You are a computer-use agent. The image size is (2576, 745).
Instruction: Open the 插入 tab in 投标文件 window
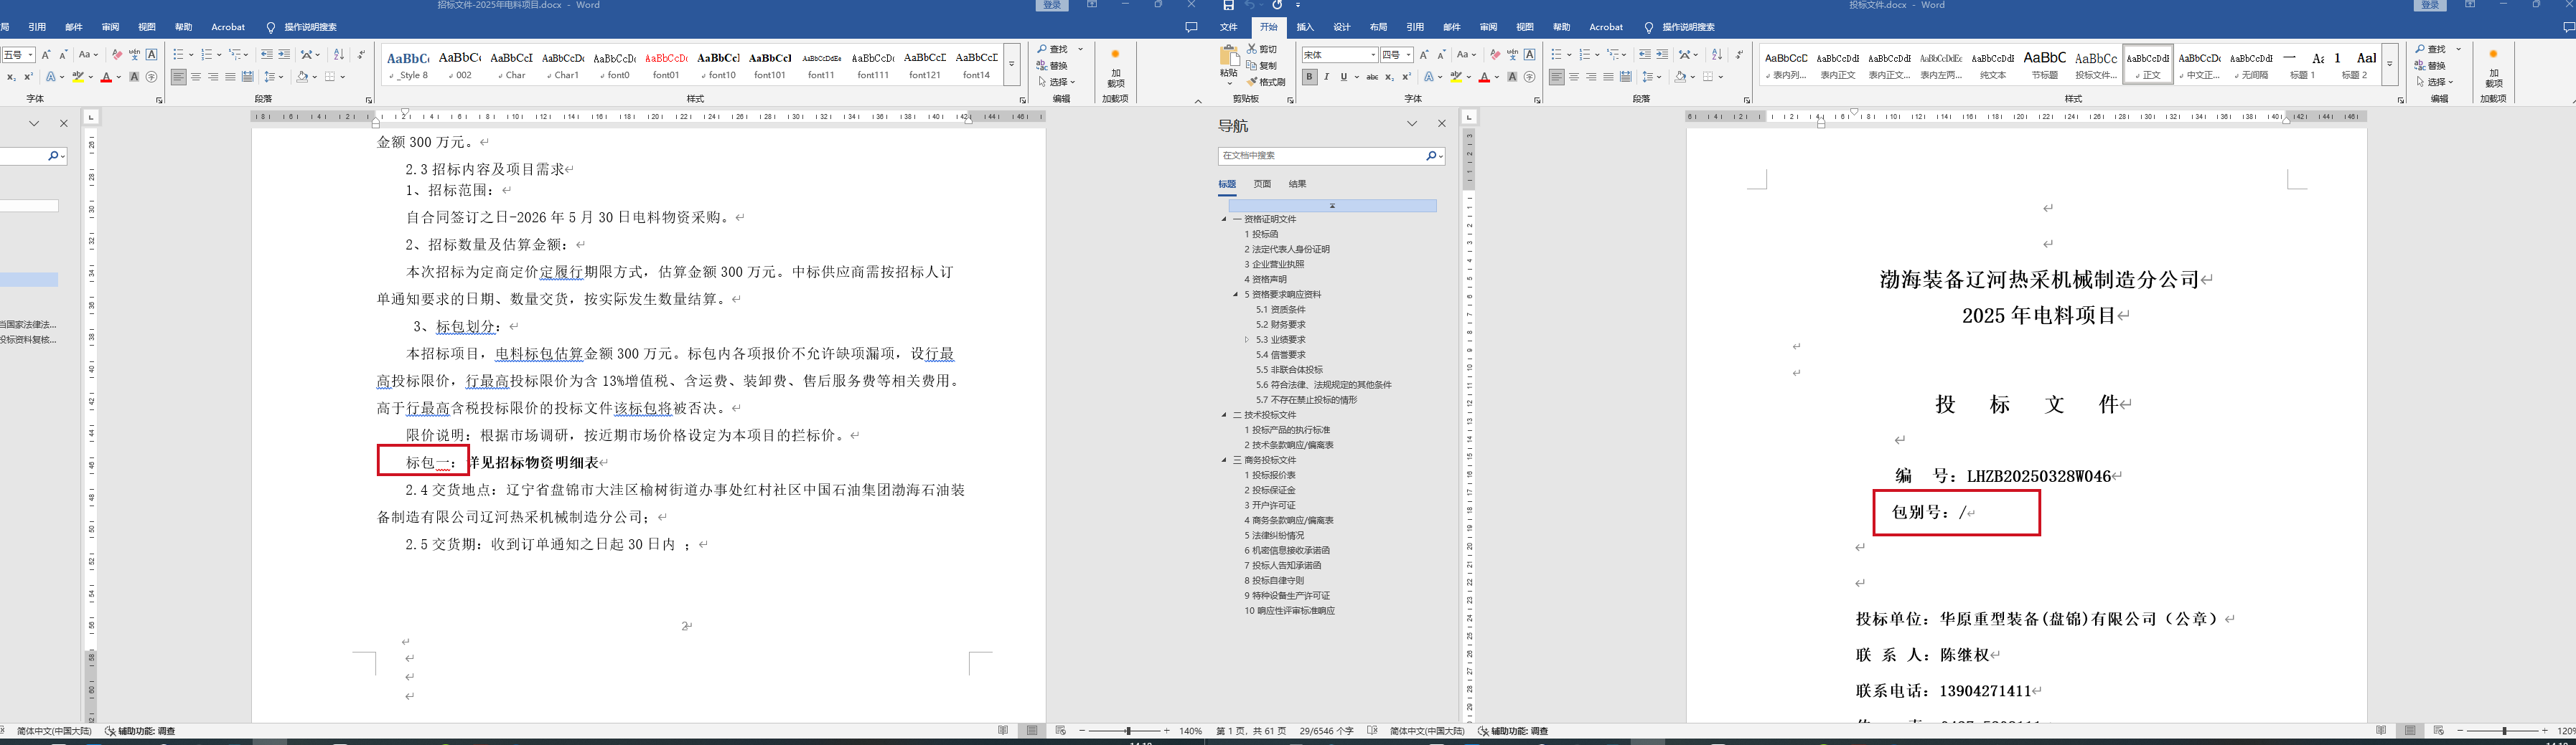coord(1305,27)
